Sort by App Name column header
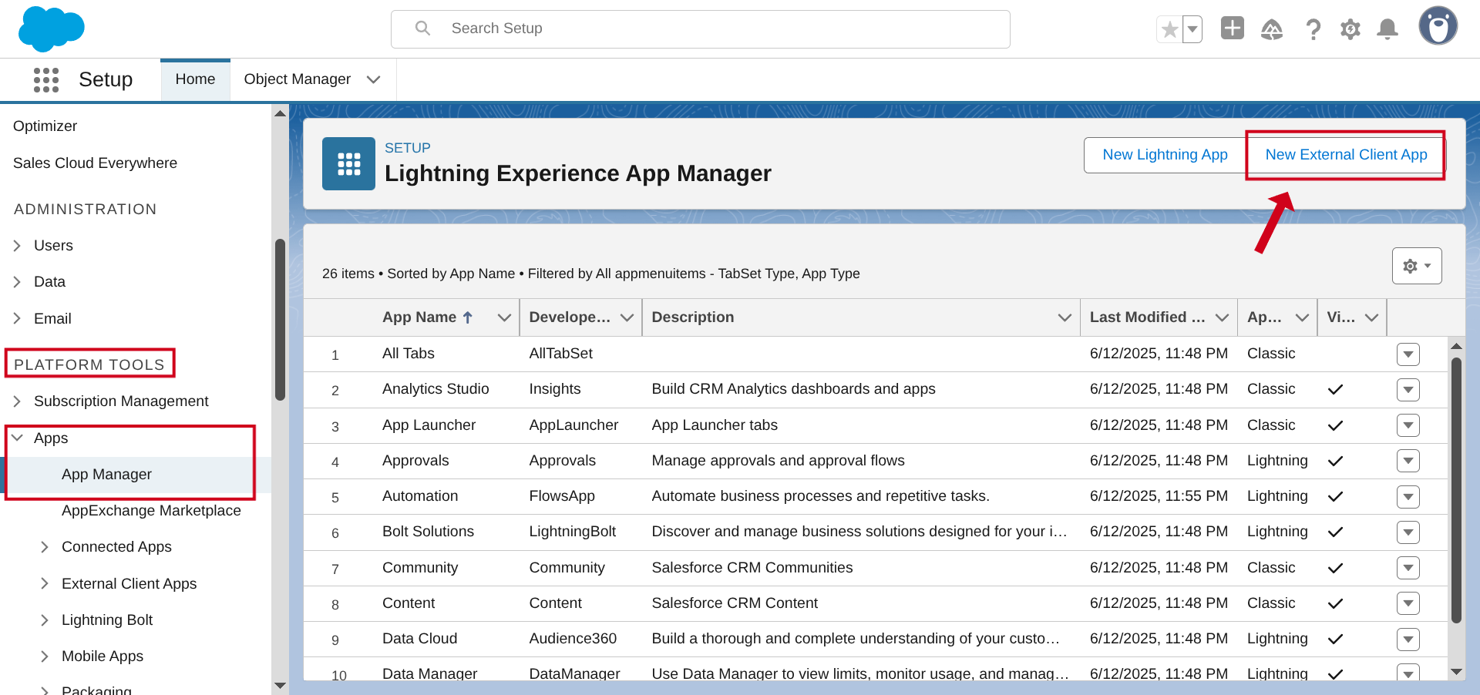1480x695 pixels. [x=428, y=317]
